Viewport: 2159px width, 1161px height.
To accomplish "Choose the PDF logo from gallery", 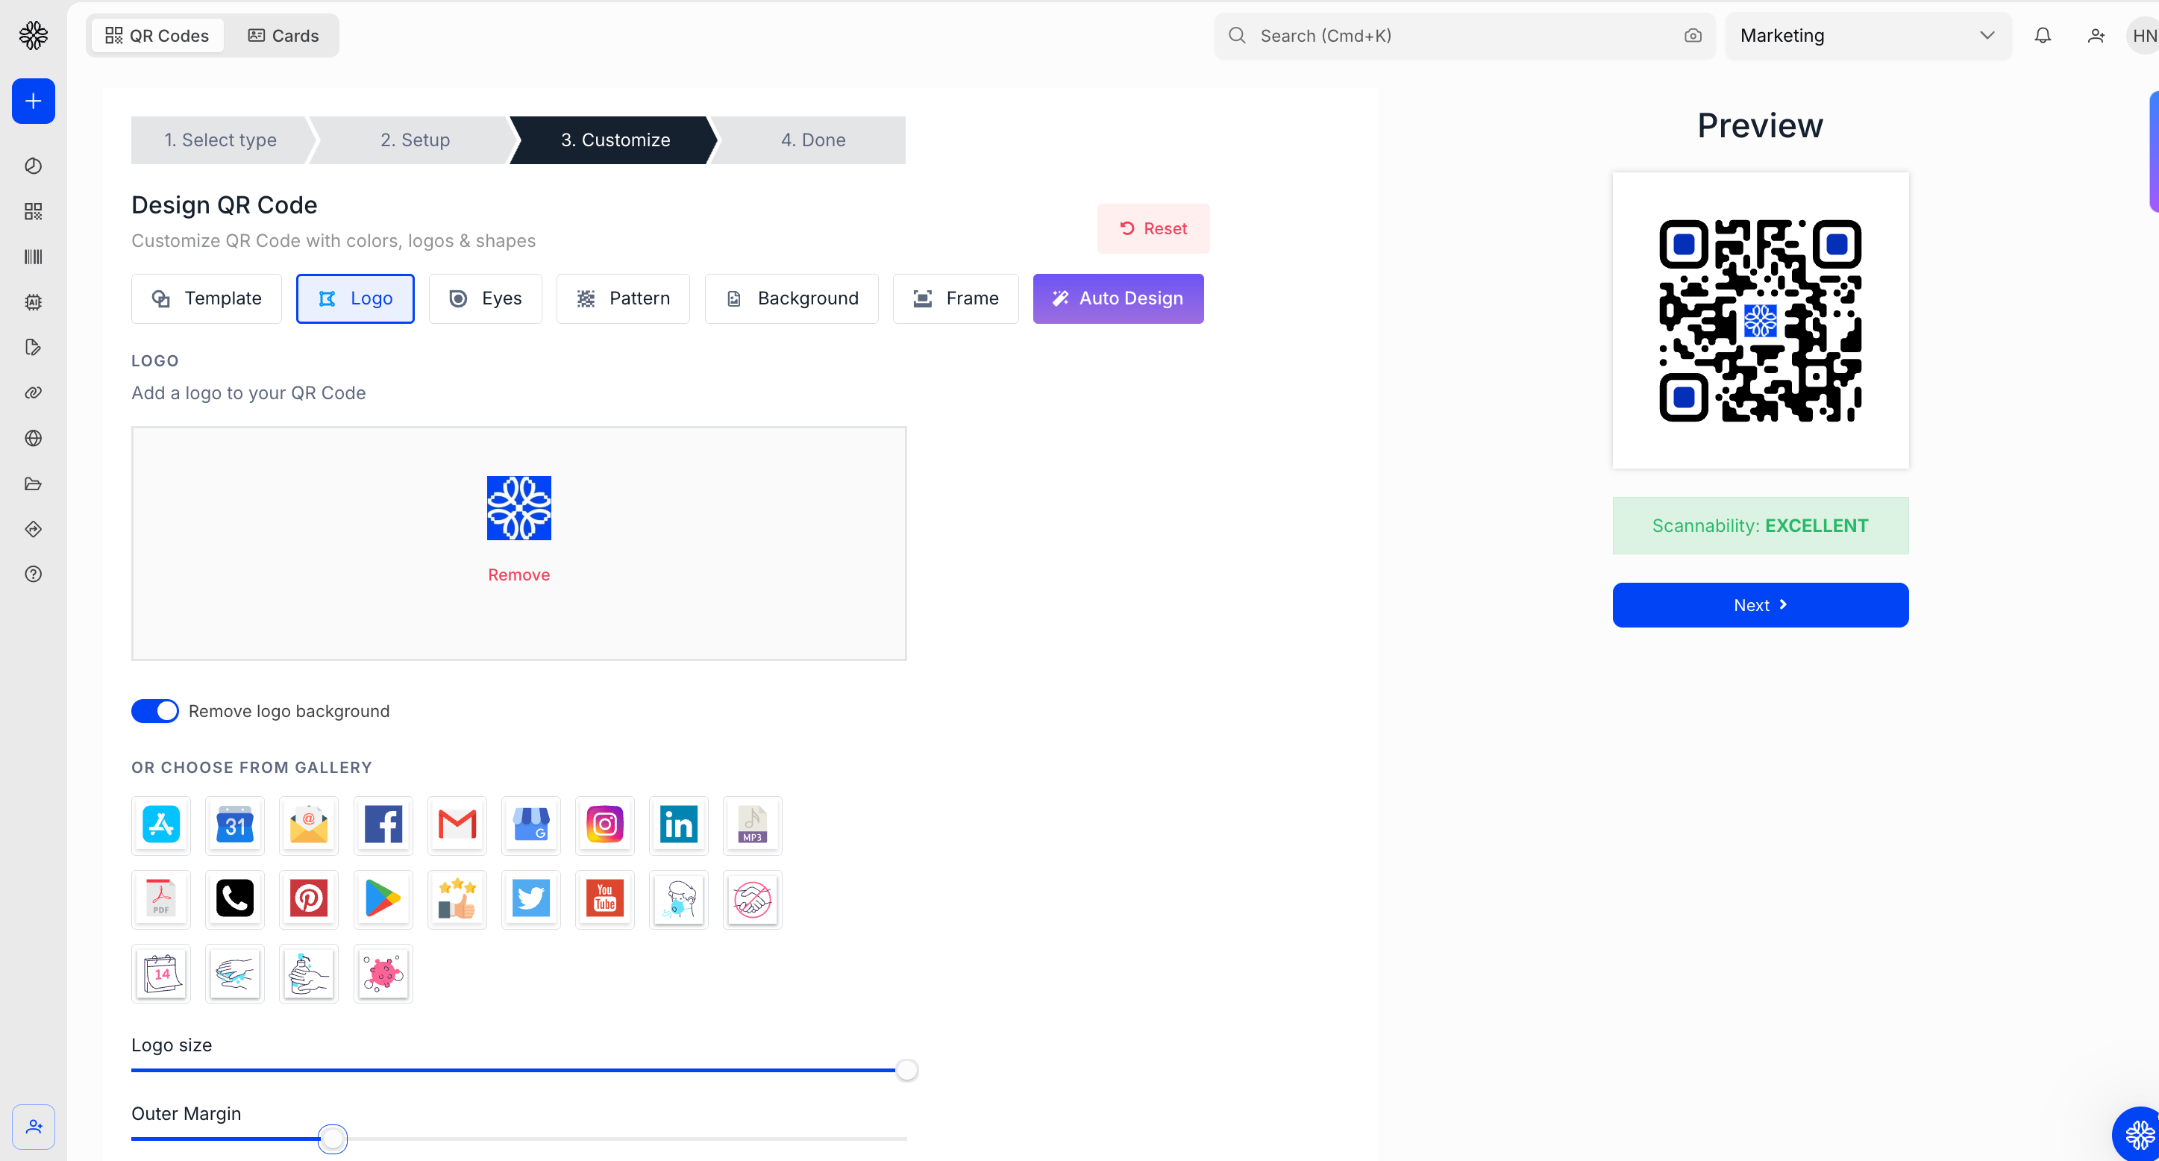I will click(161, 898).
